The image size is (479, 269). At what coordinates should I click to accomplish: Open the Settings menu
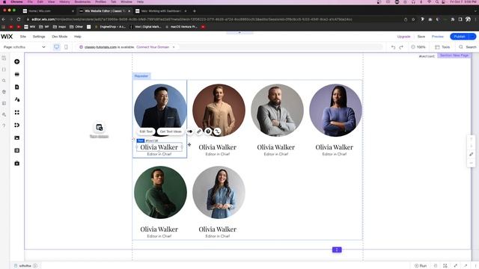click(x=39, y=37)
